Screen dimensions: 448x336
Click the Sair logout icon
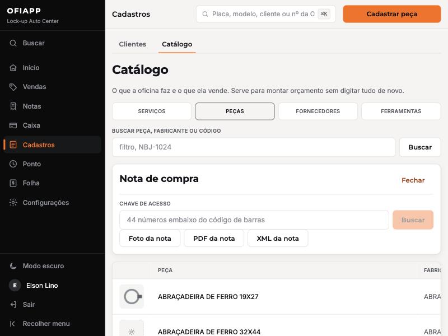(x=13, y=305)
